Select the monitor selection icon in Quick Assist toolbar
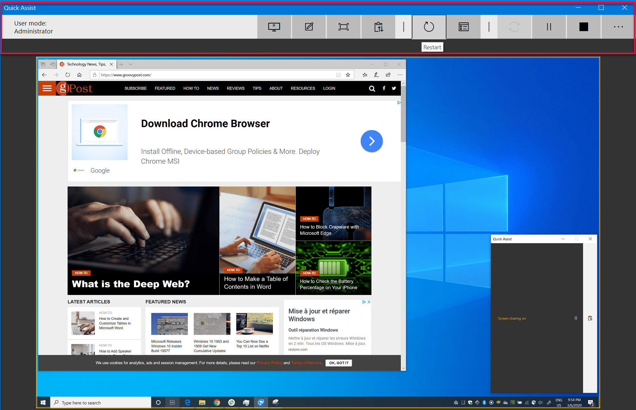 coord(274,27)
